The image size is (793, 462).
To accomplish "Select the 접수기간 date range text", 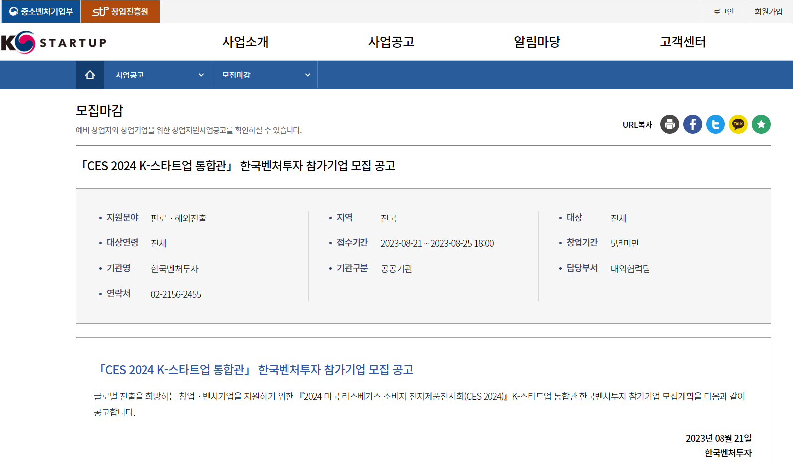I will pos(437,243).
